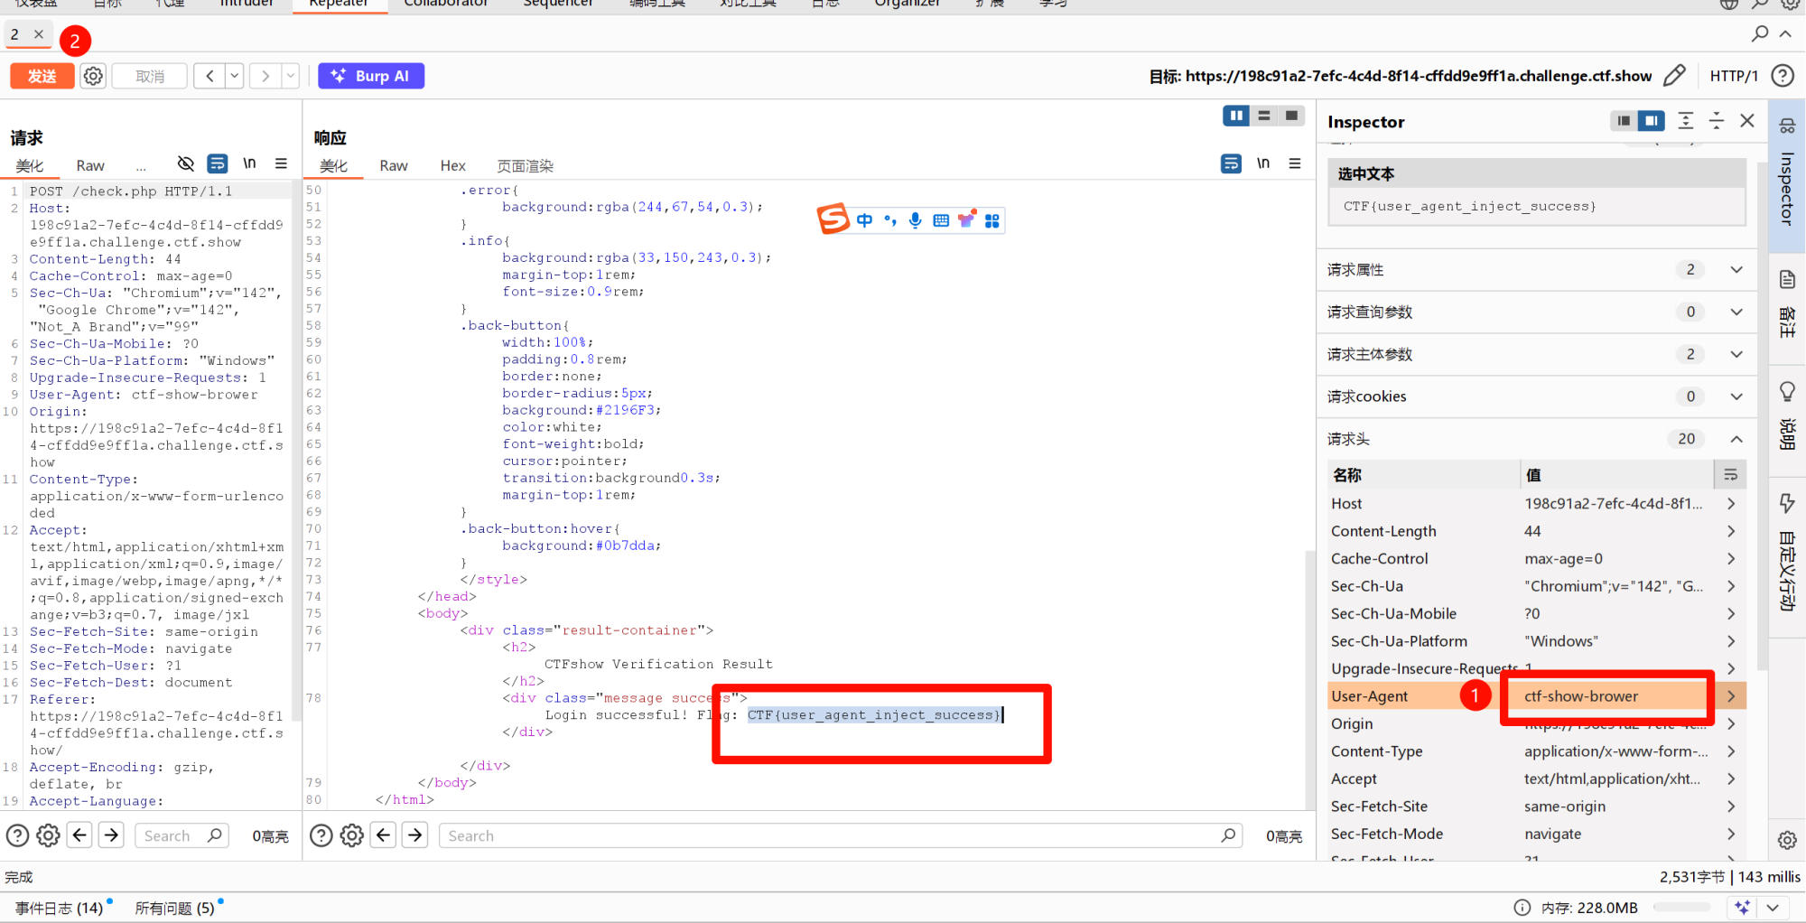
Task: Switch response view to Hex tab
Action: (x=452, y=166)
